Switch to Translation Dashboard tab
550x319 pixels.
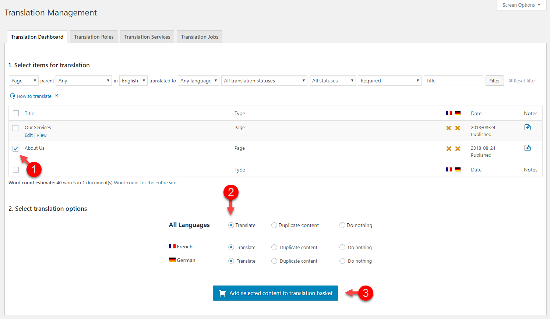point(37,37)
